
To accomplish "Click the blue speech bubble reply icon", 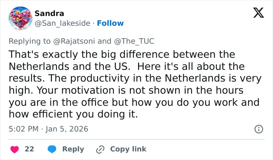I will click(x=52, y=149).
